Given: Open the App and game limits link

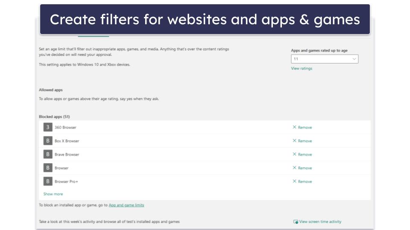Looking at the screenshot, I should tap(126, 205).
